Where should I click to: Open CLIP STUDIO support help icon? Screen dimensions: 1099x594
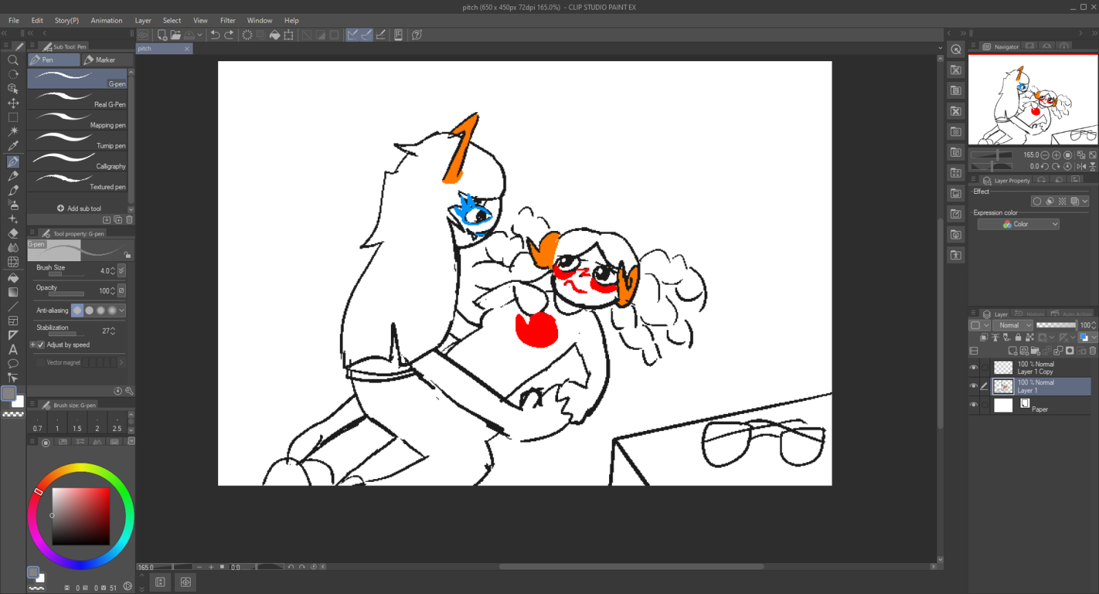point(417,34)
